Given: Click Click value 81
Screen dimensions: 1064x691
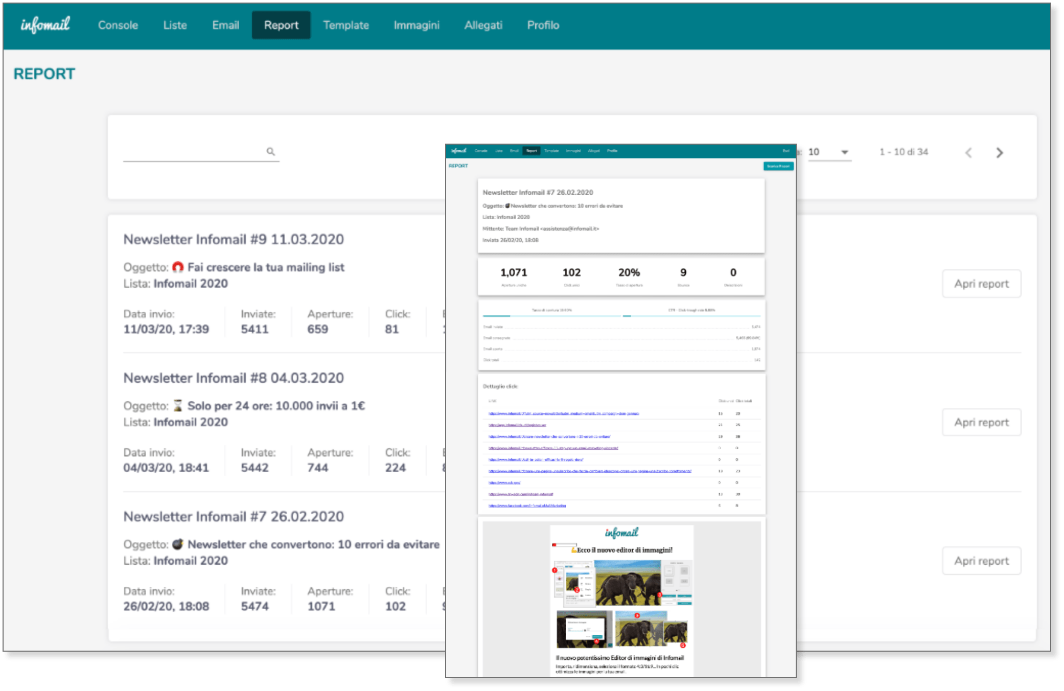Looking at the screenshot, I should [x=391, y=329].
